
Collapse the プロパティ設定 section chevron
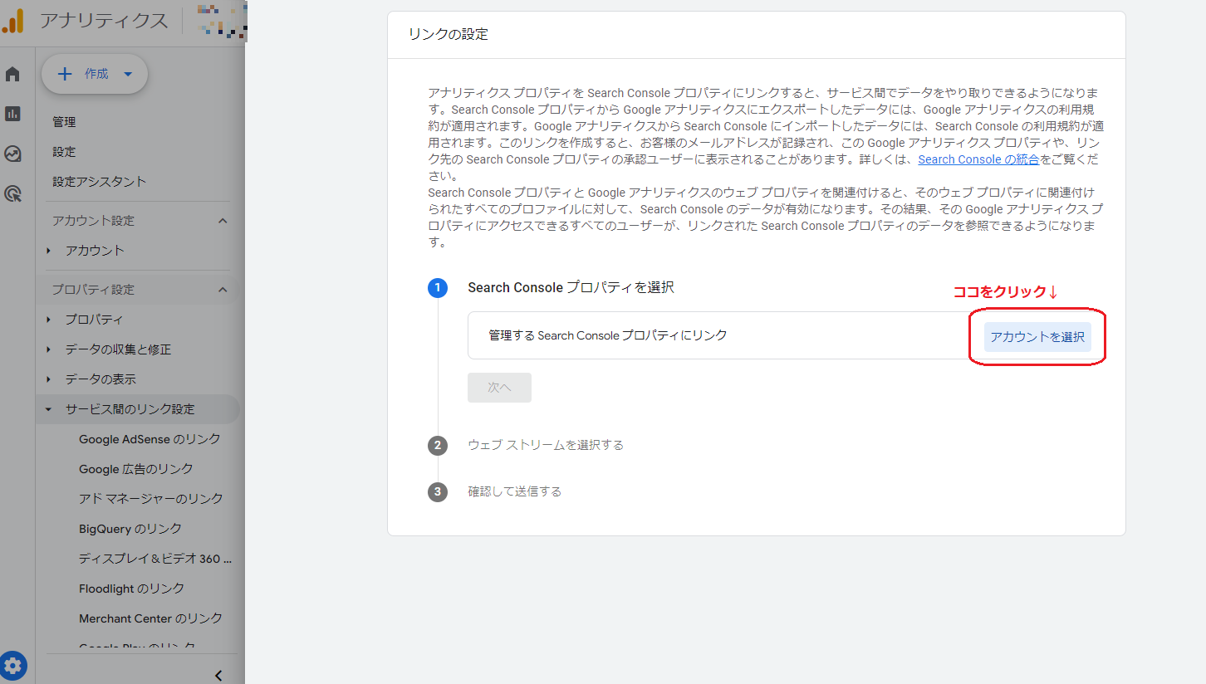[222, 288]
